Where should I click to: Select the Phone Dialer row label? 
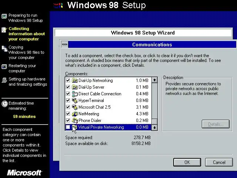(x=90, y=120)
